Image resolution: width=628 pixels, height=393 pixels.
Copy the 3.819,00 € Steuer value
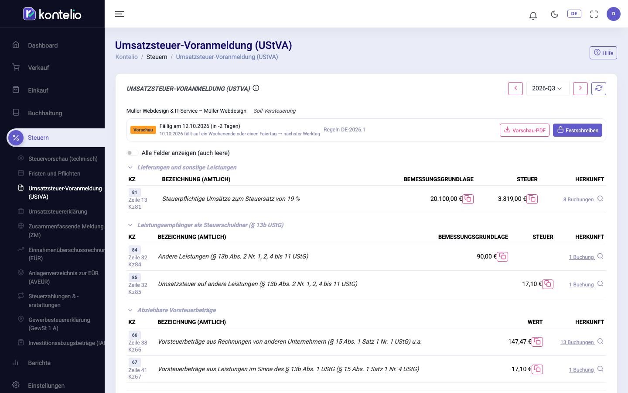pyautogui.click(x=532, y=199)
